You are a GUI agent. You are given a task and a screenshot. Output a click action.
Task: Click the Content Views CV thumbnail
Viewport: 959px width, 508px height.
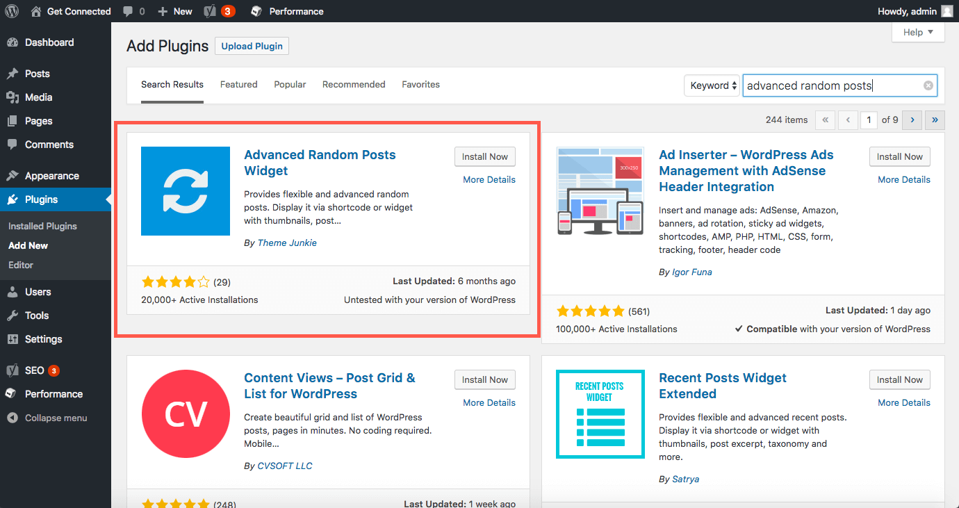tap(186, 414)
